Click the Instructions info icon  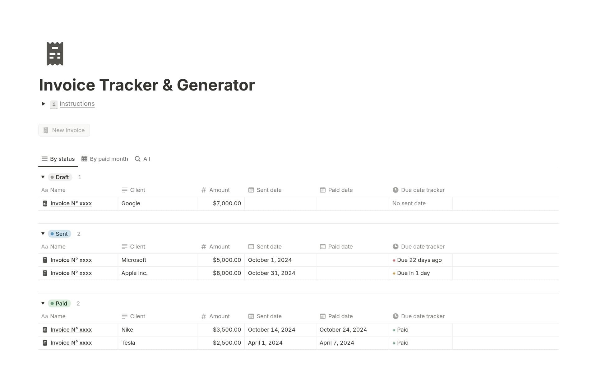(x=54, y=104)
